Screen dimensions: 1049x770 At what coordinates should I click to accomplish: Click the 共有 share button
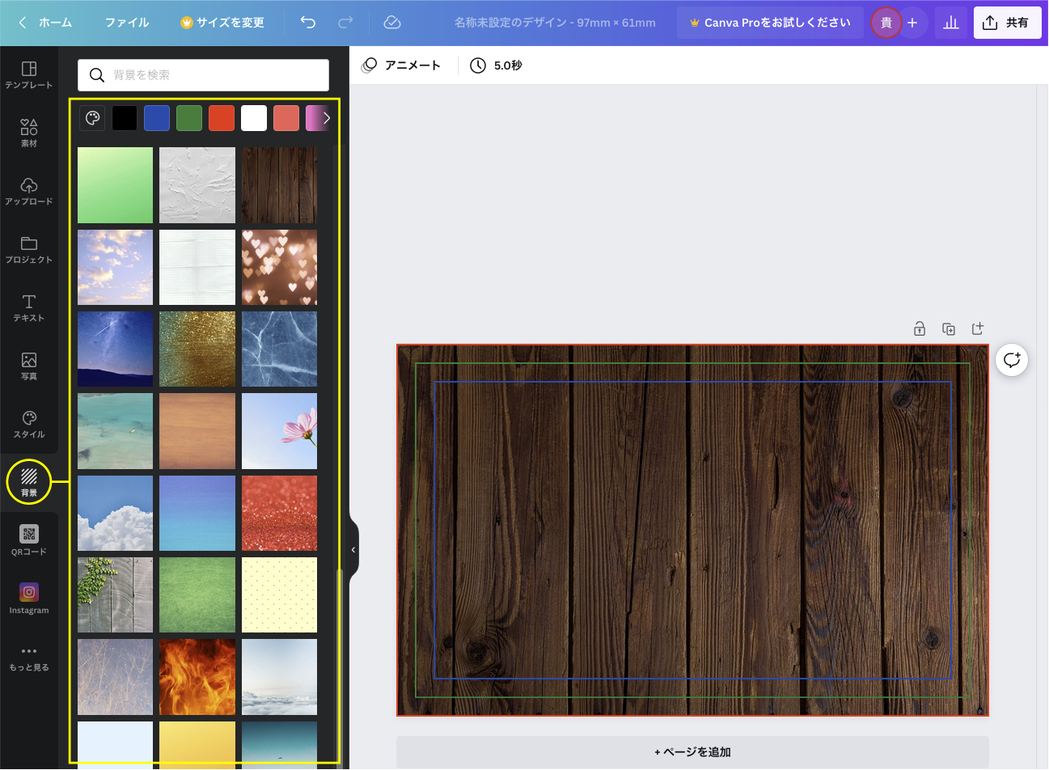click(x=1008, y=23)
